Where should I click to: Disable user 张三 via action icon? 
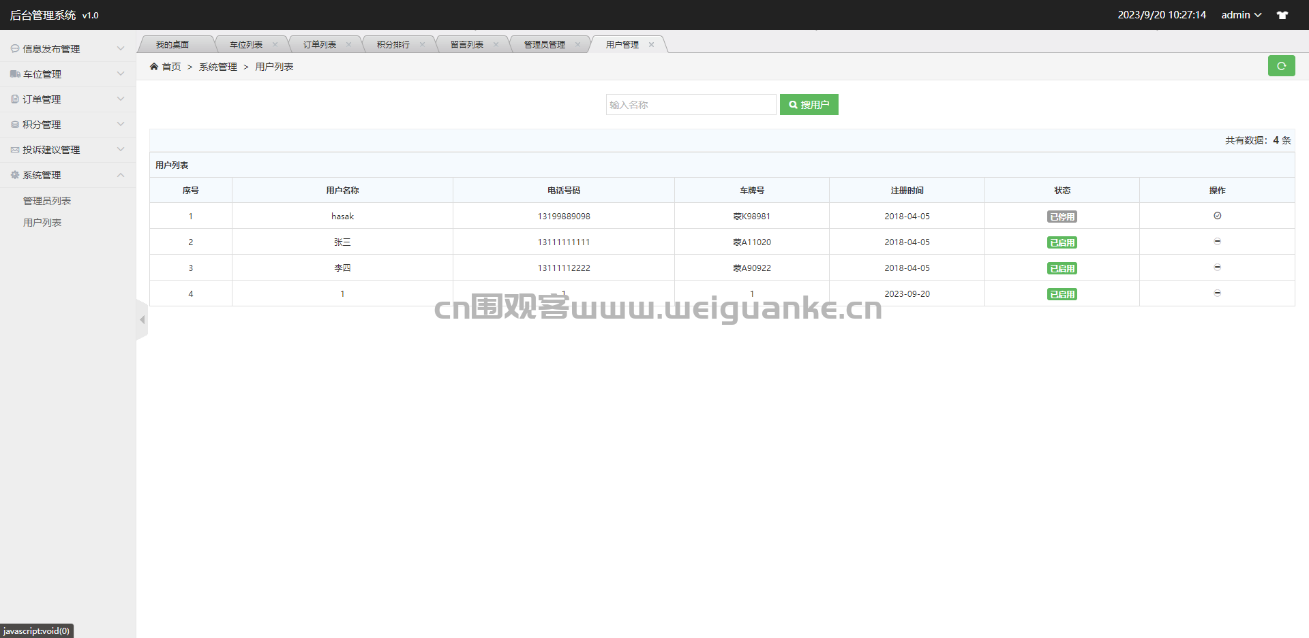1217,242
